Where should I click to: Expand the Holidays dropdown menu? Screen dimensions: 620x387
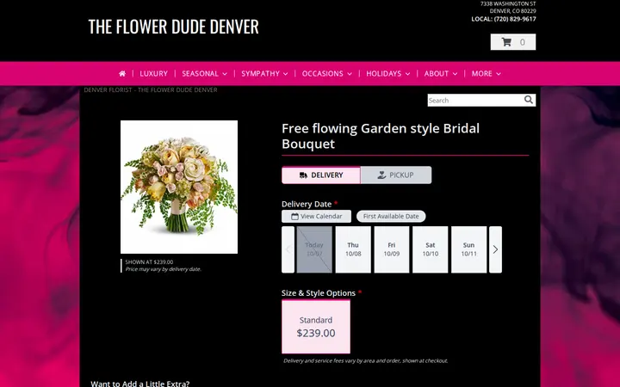387,73
